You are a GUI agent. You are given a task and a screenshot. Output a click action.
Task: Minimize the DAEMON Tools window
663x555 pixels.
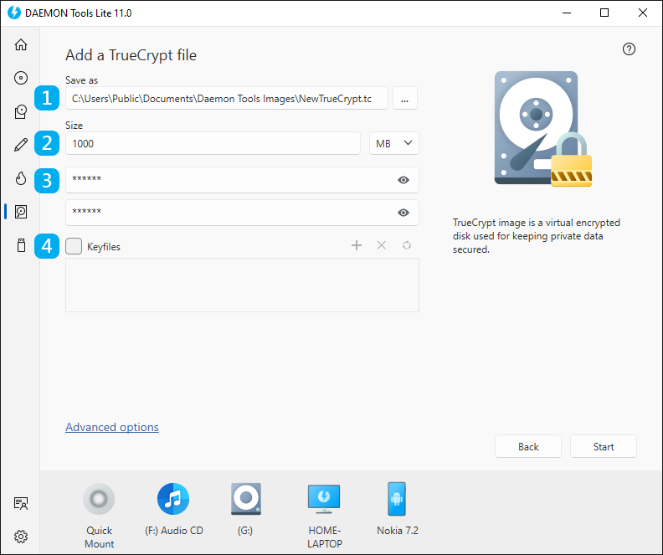tap(567, 13)
